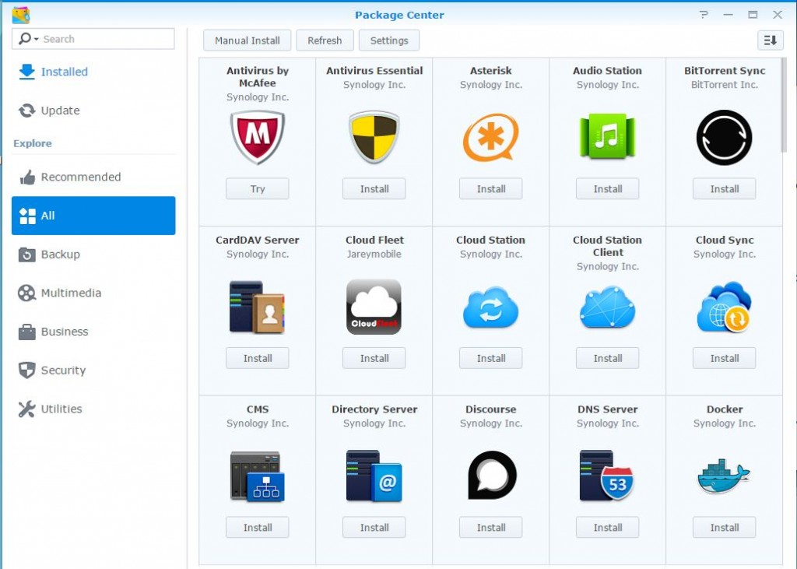This screenshot has width=797, height=569.
Task: Browse the Backup category
Action: coord(93,255)
